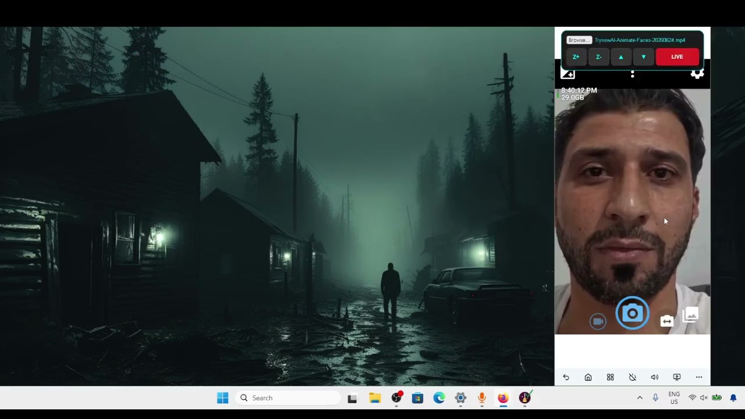Open the exposure compensation icon
The width and height of the screenshot is (745, 419).
click(x=567, y=74)
